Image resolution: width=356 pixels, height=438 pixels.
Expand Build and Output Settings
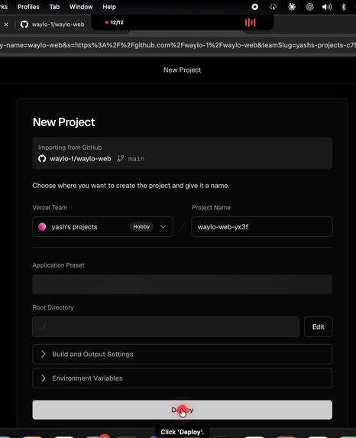coord(182,354)
